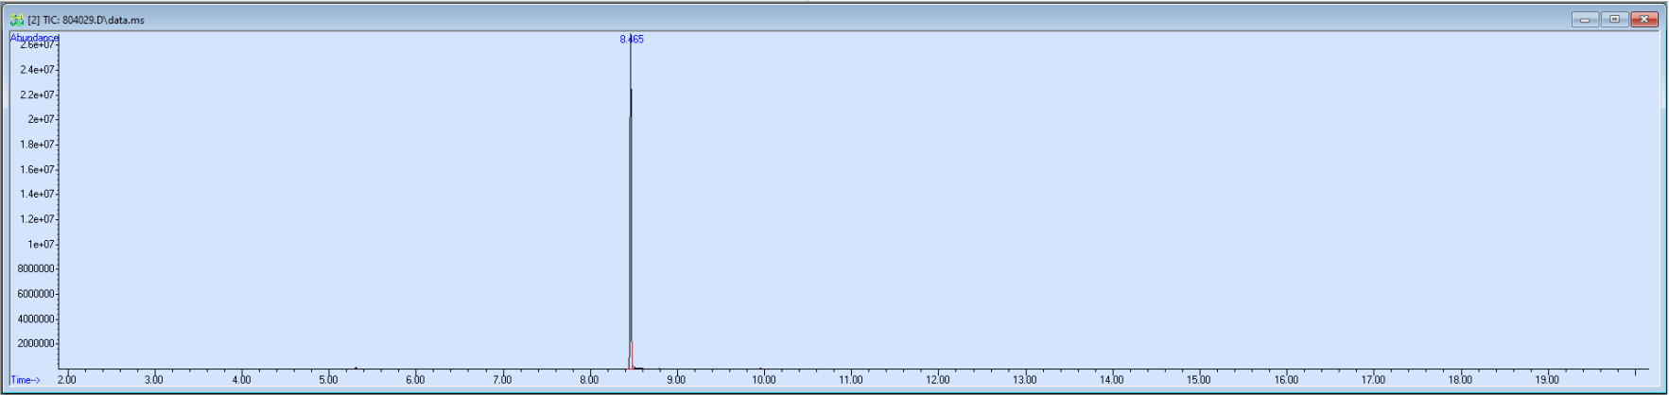Click the 17.00 time axis label

click(x=1373, y=380)
